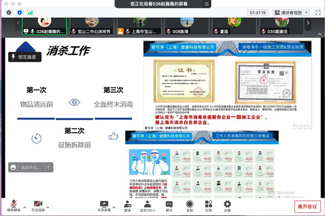Click the clock icon on the slide

point(36,139)
